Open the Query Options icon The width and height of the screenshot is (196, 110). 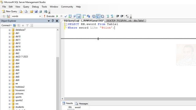74,16
